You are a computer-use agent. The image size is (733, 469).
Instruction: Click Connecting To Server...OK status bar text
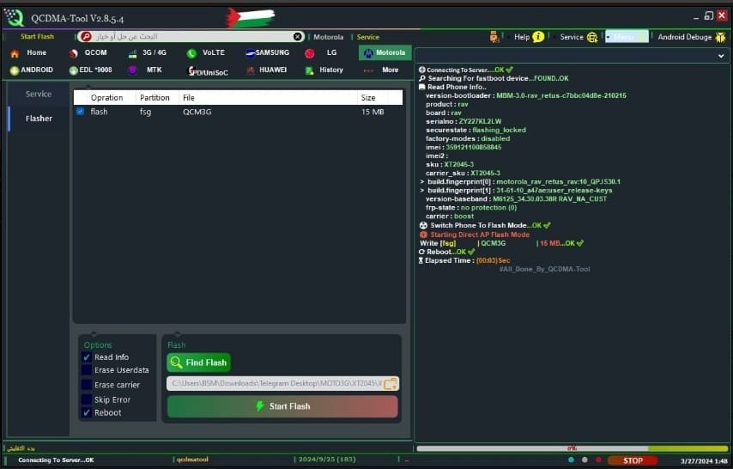pyautogui.click(x=56, y=460)
